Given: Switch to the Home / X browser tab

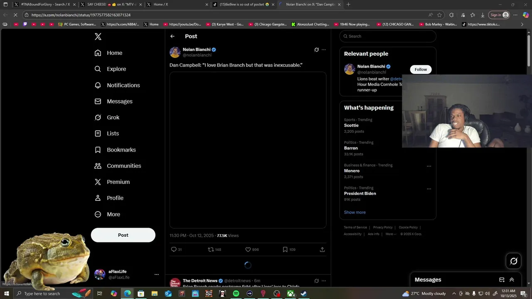Looking at the screenshot, I should 177,5.
